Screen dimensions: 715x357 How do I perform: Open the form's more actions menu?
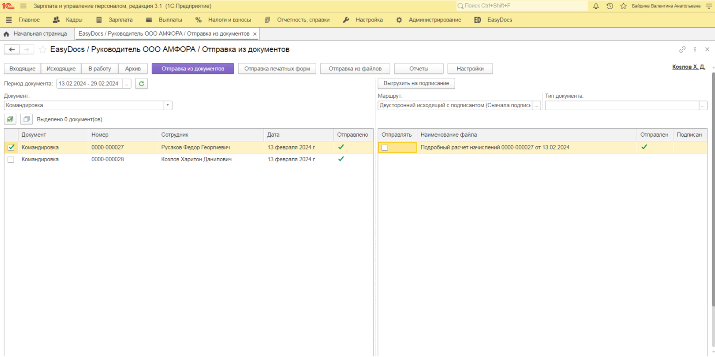pyautogui.click(x=695, y=49)
